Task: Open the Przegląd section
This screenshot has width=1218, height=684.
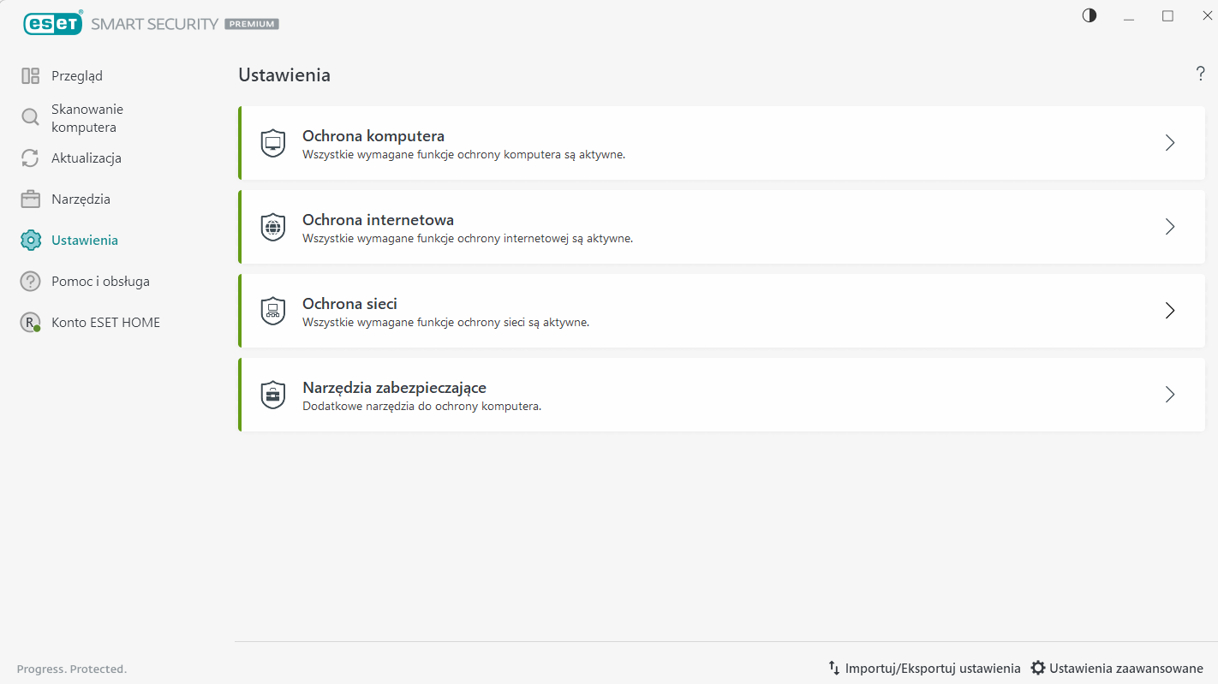Action: pos(77,76)
